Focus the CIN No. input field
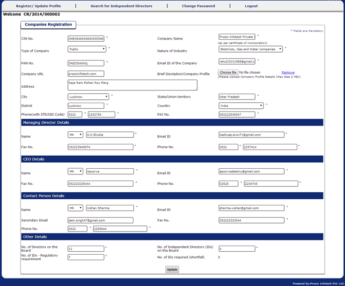The width and height of the screenshot is (345, 286). (x=86, y=38)
